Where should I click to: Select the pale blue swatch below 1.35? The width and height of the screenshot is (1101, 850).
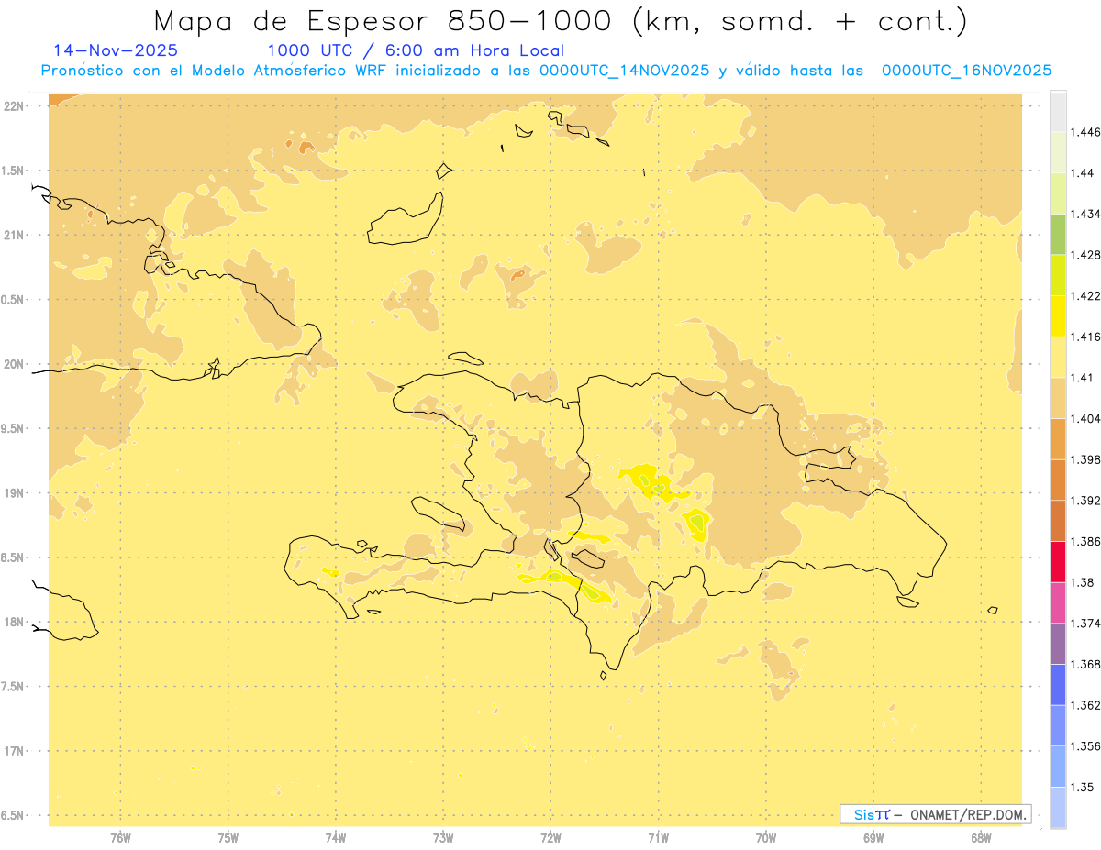point(1058,808)
